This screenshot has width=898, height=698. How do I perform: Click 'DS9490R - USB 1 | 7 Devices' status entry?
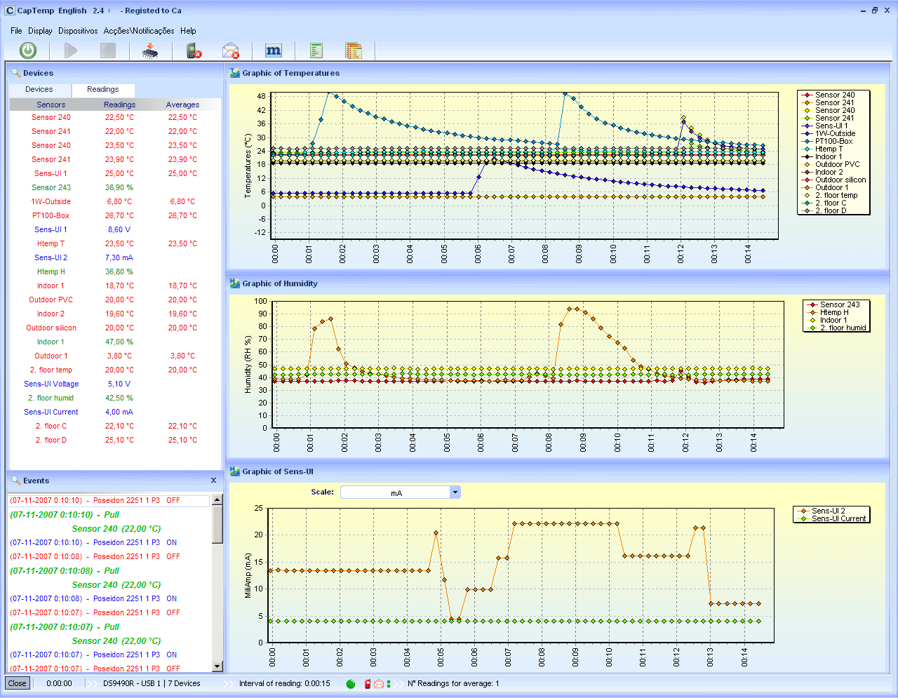point(152,683)
